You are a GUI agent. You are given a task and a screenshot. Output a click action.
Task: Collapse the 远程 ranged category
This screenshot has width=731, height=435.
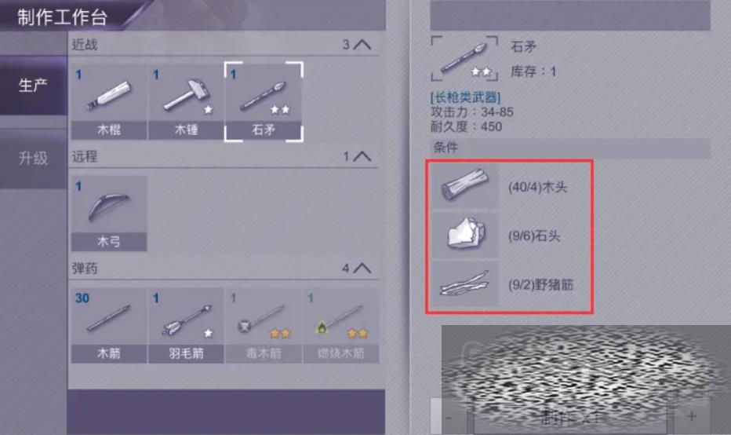pyautogui.click(x=362, y=156)
